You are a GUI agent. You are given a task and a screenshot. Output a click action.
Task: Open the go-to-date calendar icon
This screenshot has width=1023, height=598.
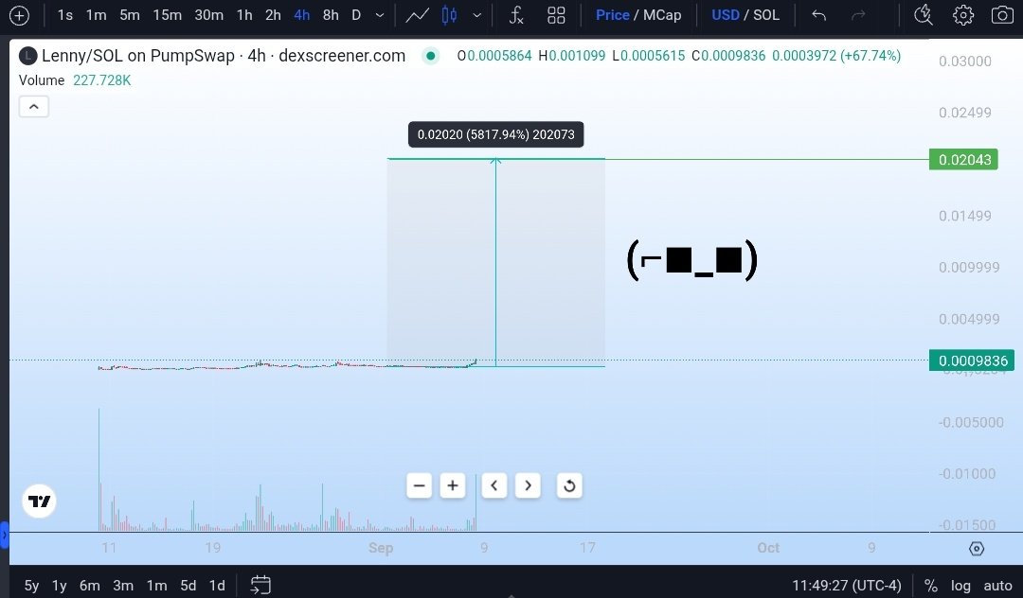(x=260, y=585)
